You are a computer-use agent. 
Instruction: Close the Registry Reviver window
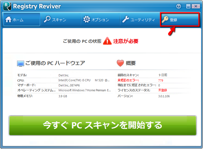196,6
